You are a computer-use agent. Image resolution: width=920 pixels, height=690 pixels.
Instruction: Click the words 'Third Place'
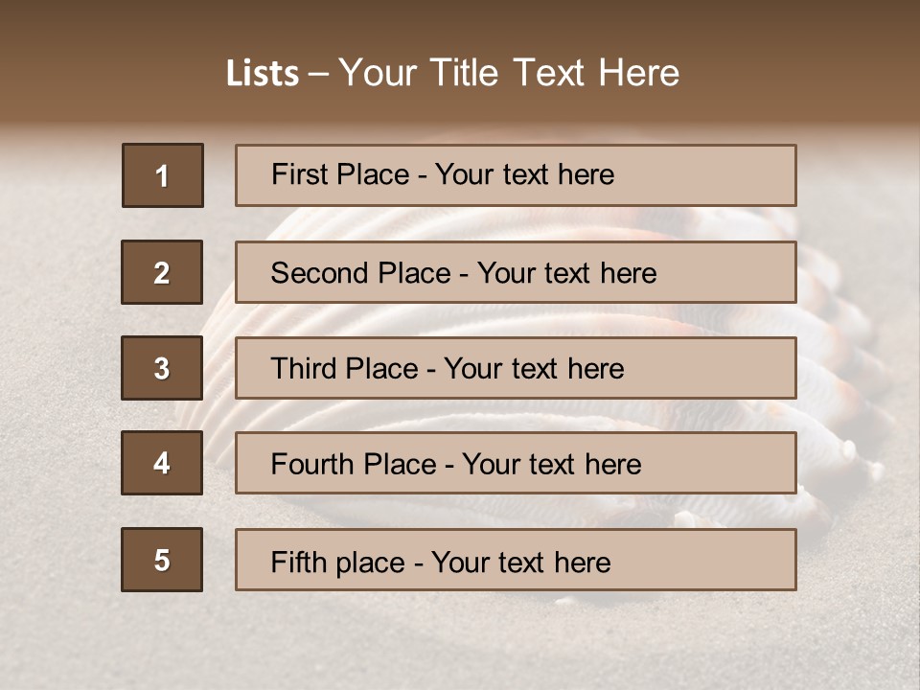344,369
